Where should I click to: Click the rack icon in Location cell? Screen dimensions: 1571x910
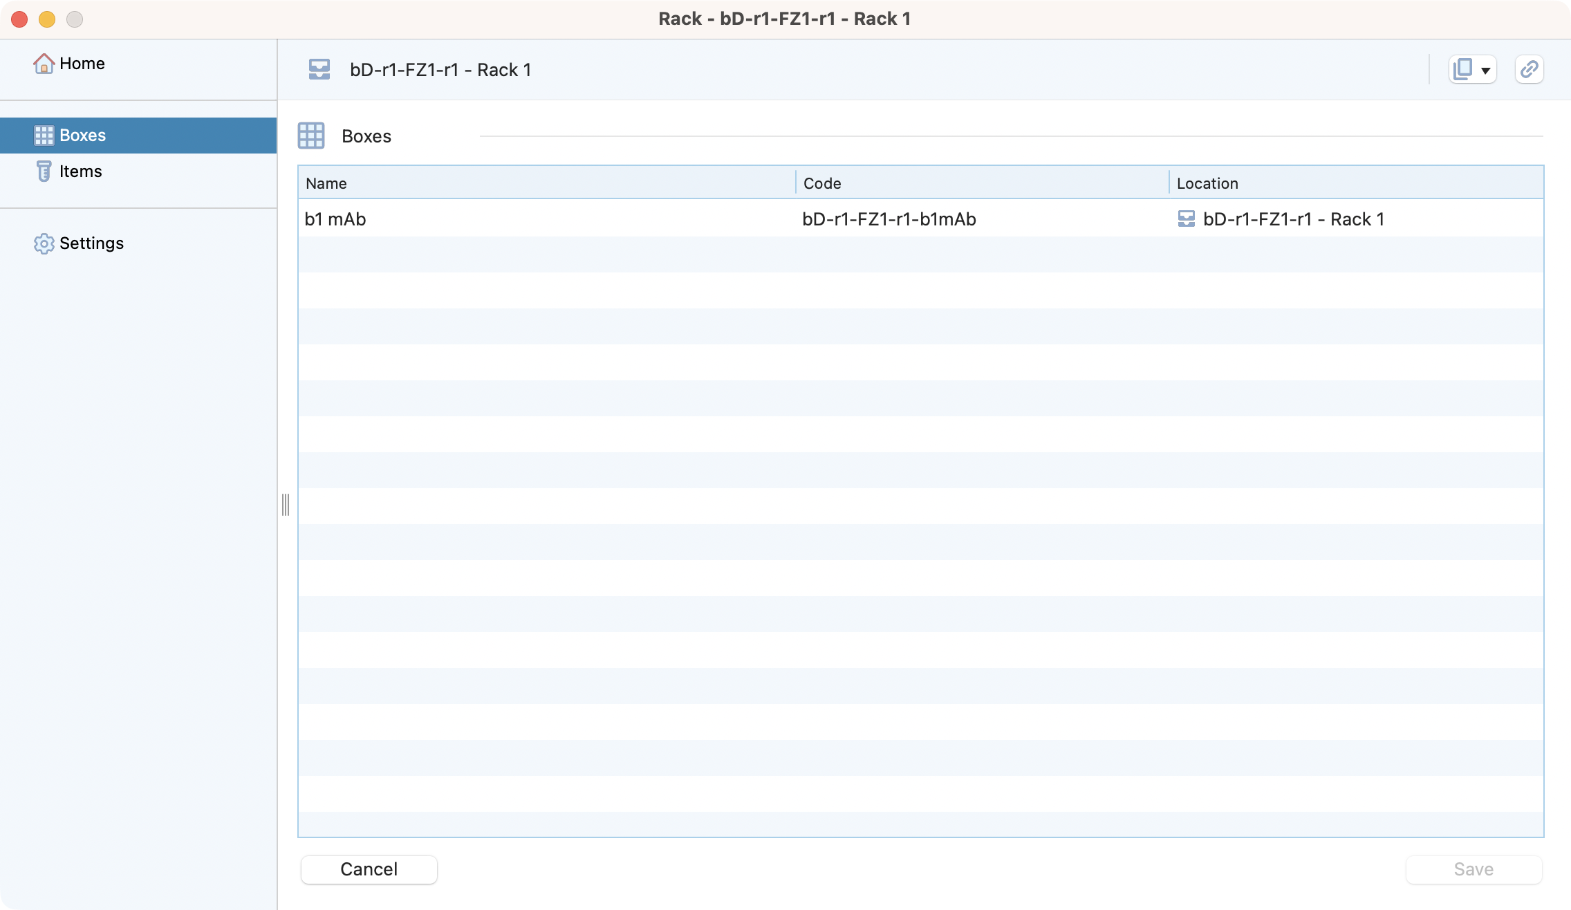click(1186, 219)
